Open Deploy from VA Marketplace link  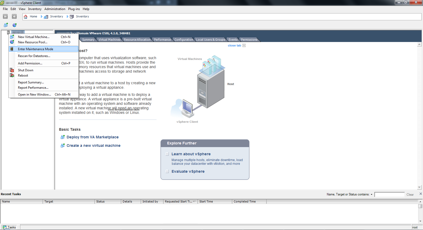tap(93, 137)
